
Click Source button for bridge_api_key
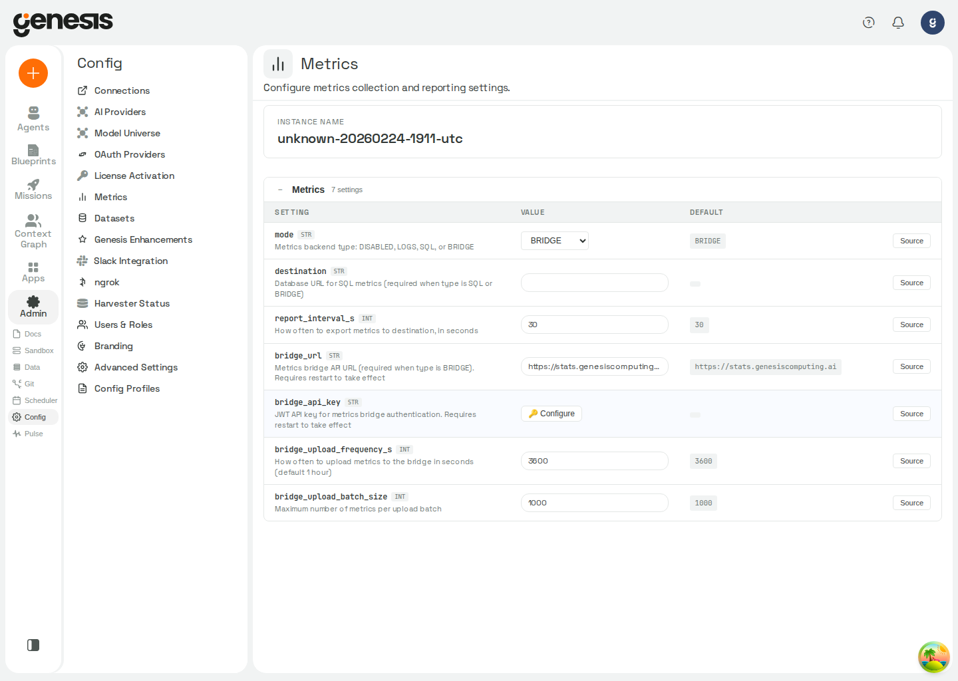point(911,414)
